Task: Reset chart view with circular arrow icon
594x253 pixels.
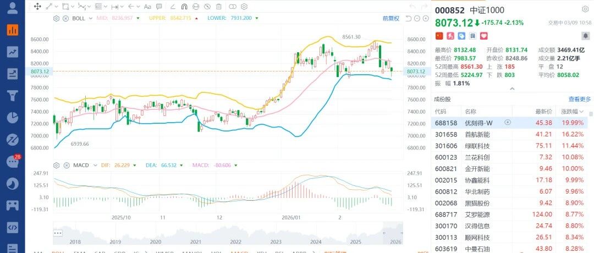Action: coord(408,18)
